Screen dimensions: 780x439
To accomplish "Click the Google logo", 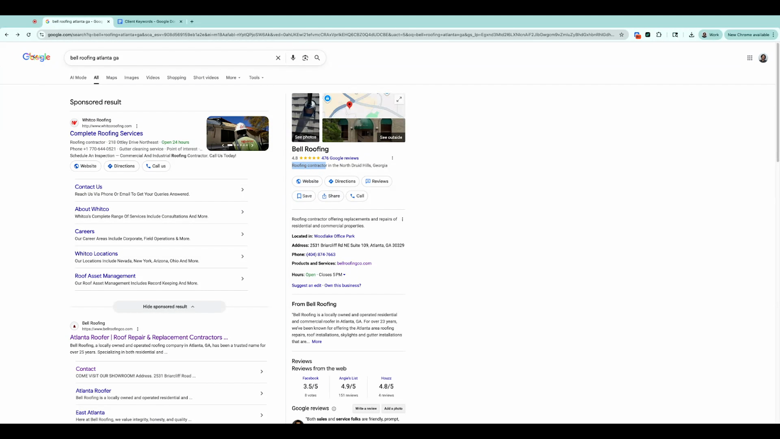I will [37, 58].
